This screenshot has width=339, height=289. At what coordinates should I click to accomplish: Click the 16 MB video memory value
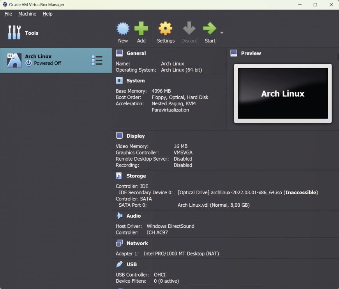tap(180, 146)
